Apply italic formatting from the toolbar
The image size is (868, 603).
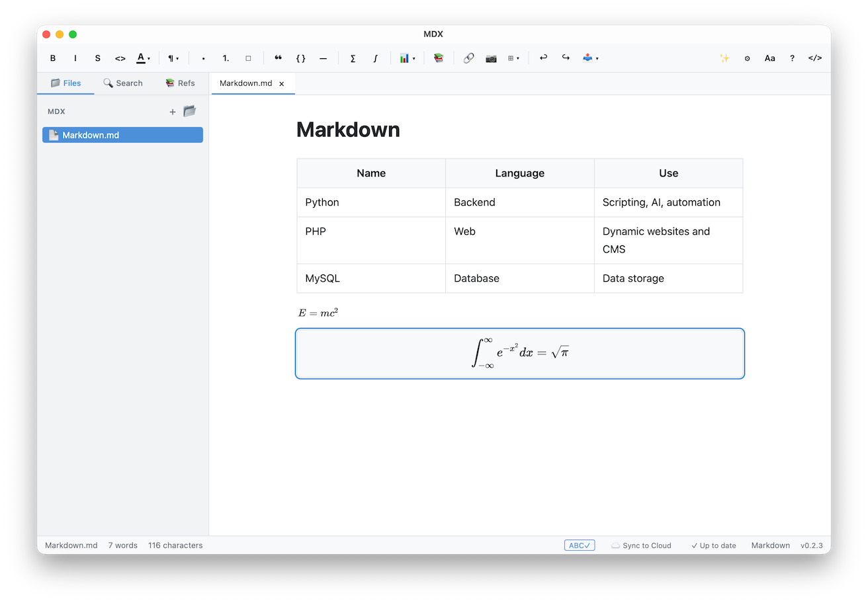[75, 58]
